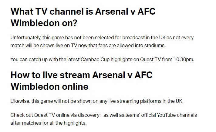The height and width of the screenshot is (132, 216).
Task: Click the sentence mentioning Carabao Cup highlights
Action: [102, 60]
